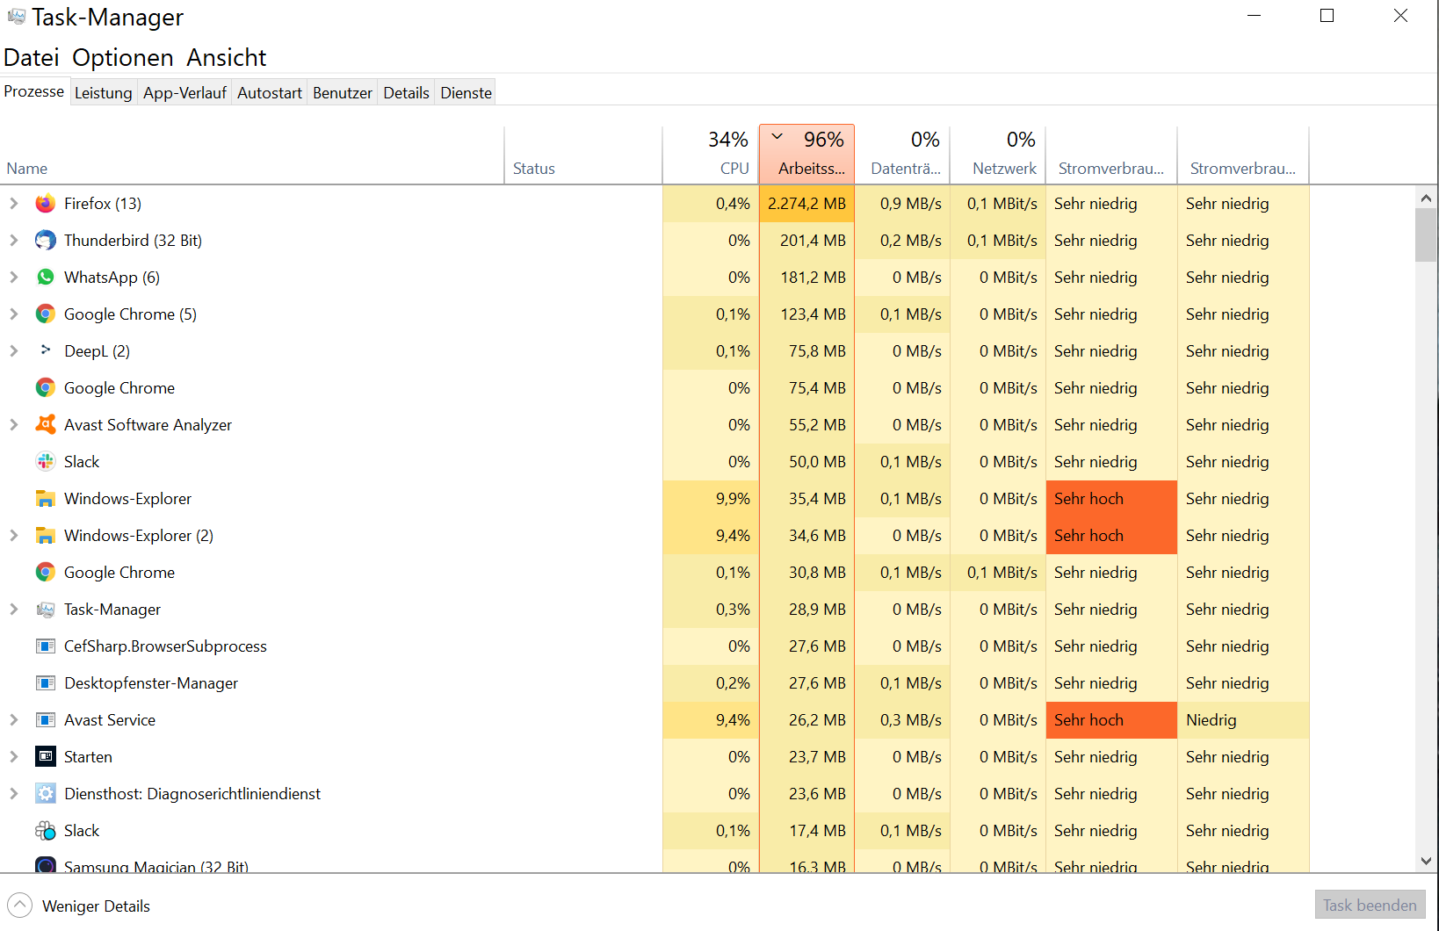Expand the WhatsApp (6) process group
1439x931 pixels.
pyautogui.click(x=13, y=278)
